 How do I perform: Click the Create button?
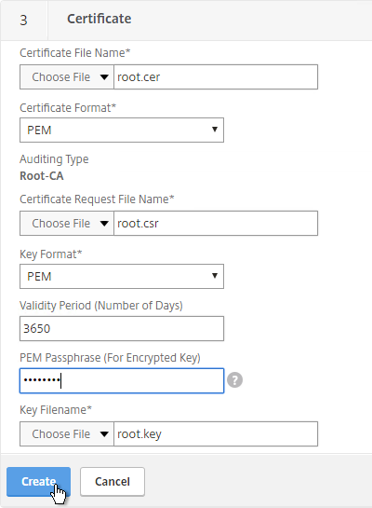[38, 482]
